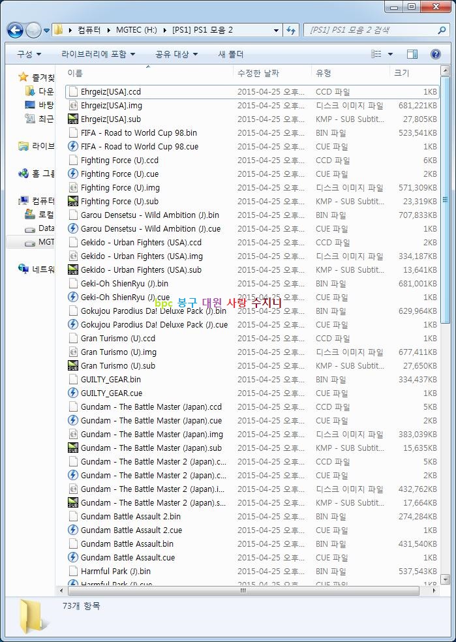Image resolution: width=456 pixels, height=642 pixels.
Task: Click the Fighting Force (U).cue file icon
Action: pos(73,174)
